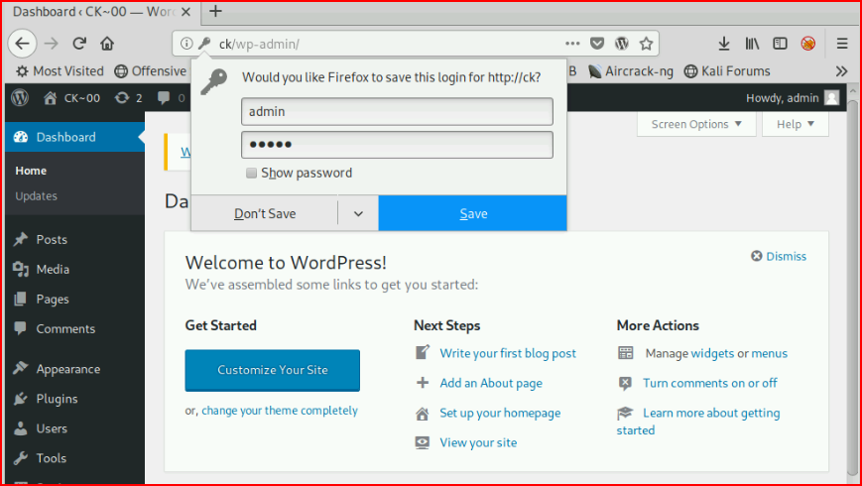
Task: Bookmark this page with star icon
Action: pos(647,44)
